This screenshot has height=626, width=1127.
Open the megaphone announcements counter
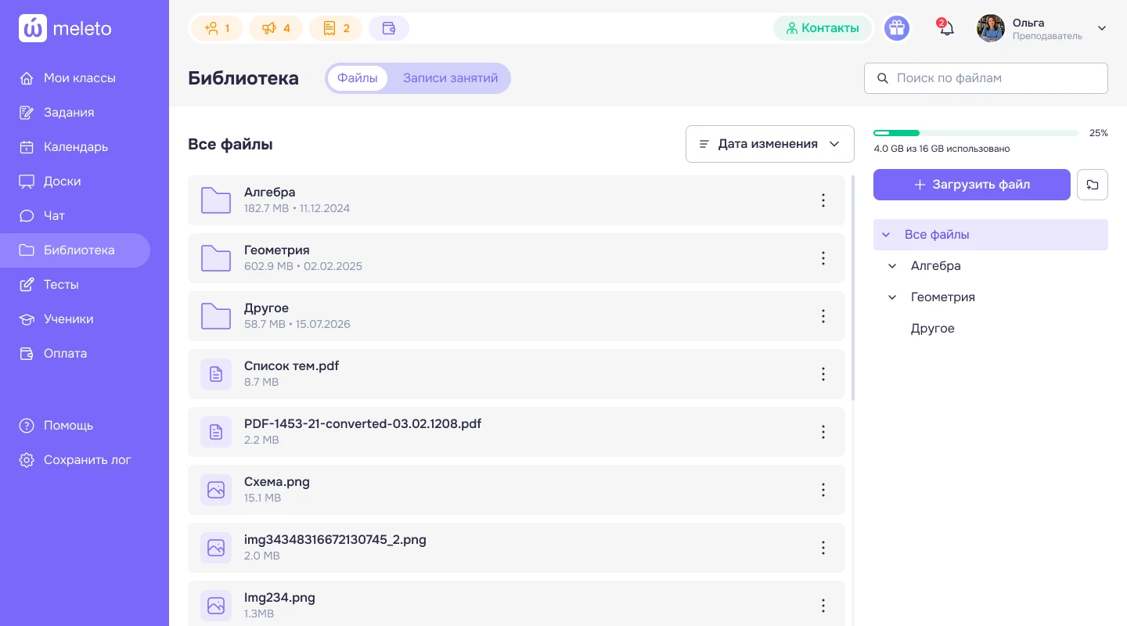pos(275,28)
